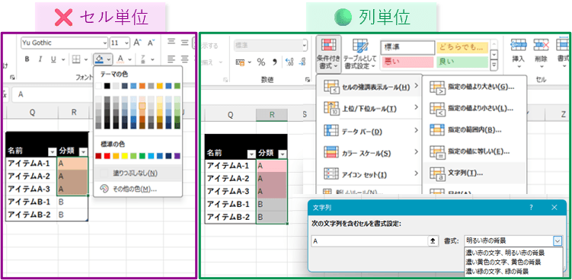This screenshot has height=280, width=572.
Task: Toggle top vertical alignment icon
Action: (x=171, y=42)
